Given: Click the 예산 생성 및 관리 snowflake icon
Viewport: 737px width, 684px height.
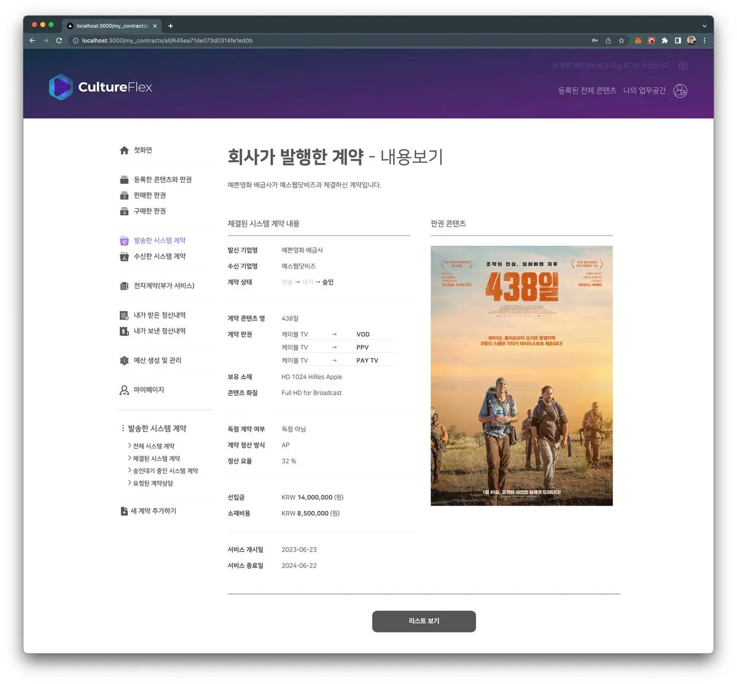Looking at the screenshot, I should [125, 360].
